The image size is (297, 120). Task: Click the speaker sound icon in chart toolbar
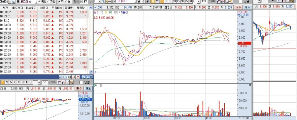pyautogui.click(x=108, y=2)
